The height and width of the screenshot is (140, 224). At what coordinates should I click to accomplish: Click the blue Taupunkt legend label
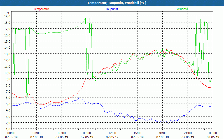112,9
